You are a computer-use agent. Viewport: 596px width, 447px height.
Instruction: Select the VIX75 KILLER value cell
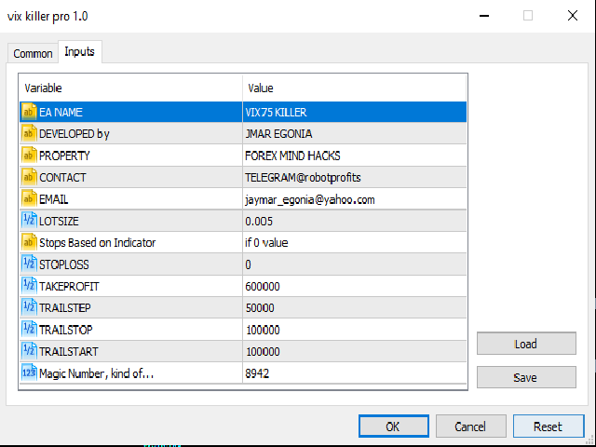point(354,112)
